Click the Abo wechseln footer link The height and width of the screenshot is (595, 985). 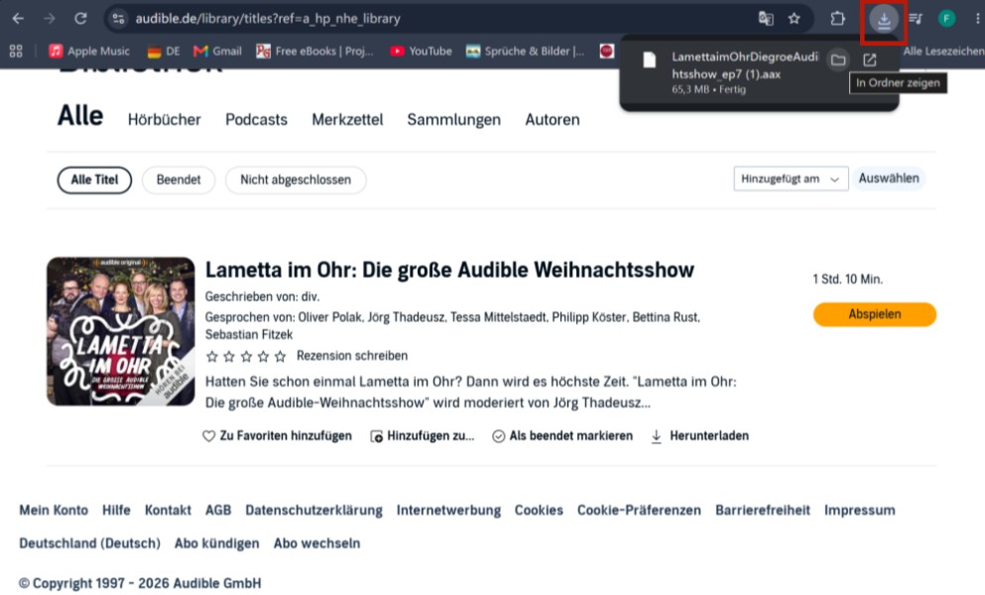click(x=316, y=543)
